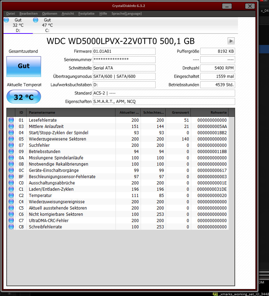Select the Mittlere Anlaufzeit parameter name
The image size is (269, 296).
(46, 126)
